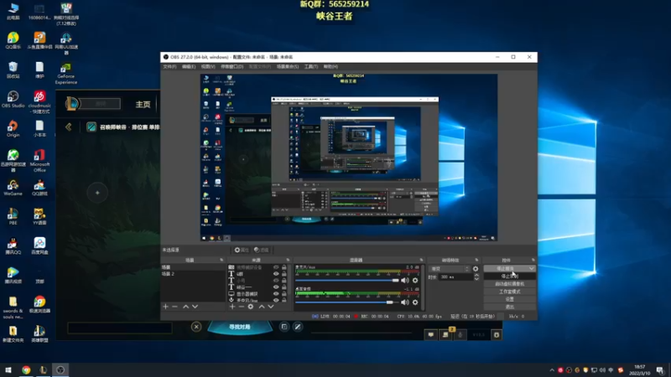Click League of Legends logo in client header

(72, 103)
